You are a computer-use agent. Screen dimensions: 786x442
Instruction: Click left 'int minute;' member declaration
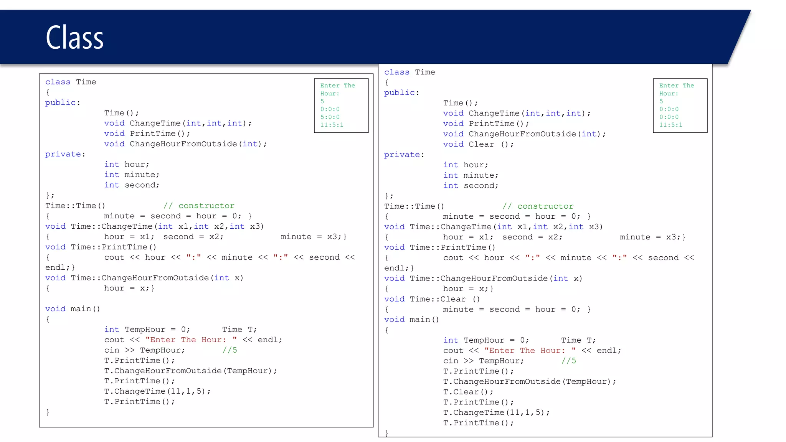132,175
